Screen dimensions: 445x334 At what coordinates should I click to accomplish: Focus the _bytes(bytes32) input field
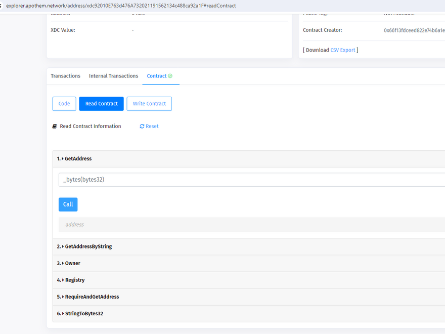coord(253,180)
